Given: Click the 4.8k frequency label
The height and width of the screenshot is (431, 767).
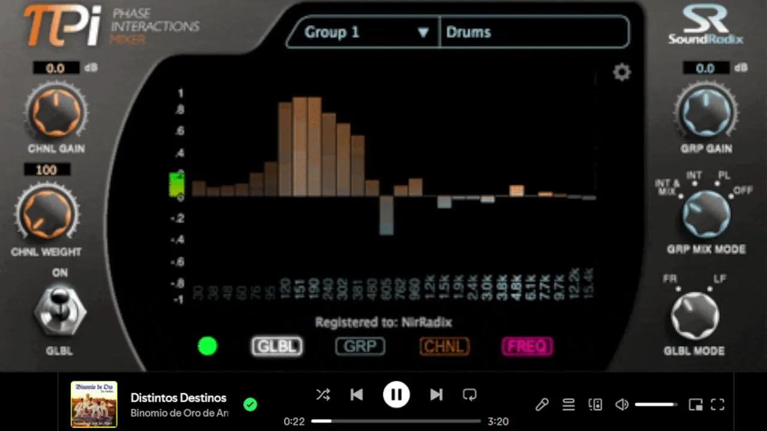Looking at the screenshot, I should click(517, 287).
